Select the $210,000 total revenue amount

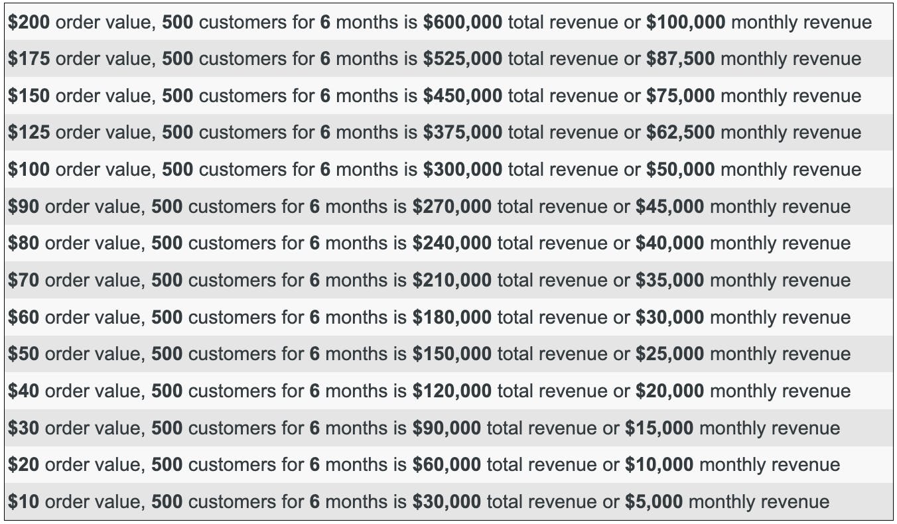tap(452, 280)
